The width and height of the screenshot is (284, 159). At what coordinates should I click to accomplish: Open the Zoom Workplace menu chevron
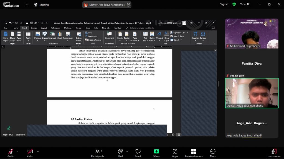(x=27, y=5)
